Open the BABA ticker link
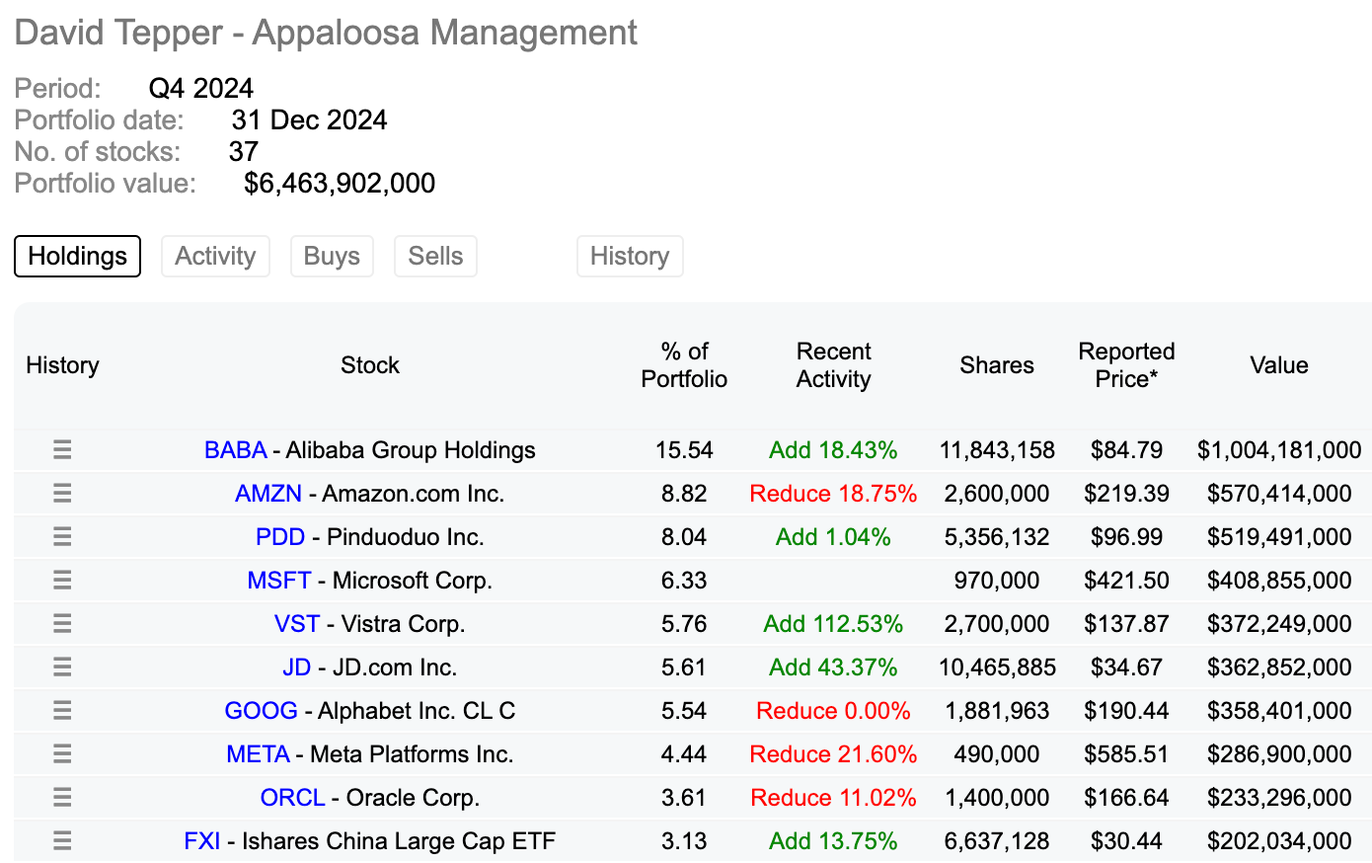1372x863 pixels. [x=236, y=450]
